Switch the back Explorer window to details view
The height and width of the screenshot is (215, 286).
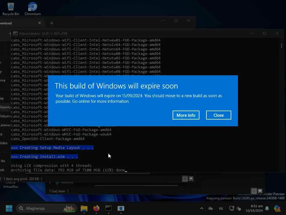tap(254, 191)
